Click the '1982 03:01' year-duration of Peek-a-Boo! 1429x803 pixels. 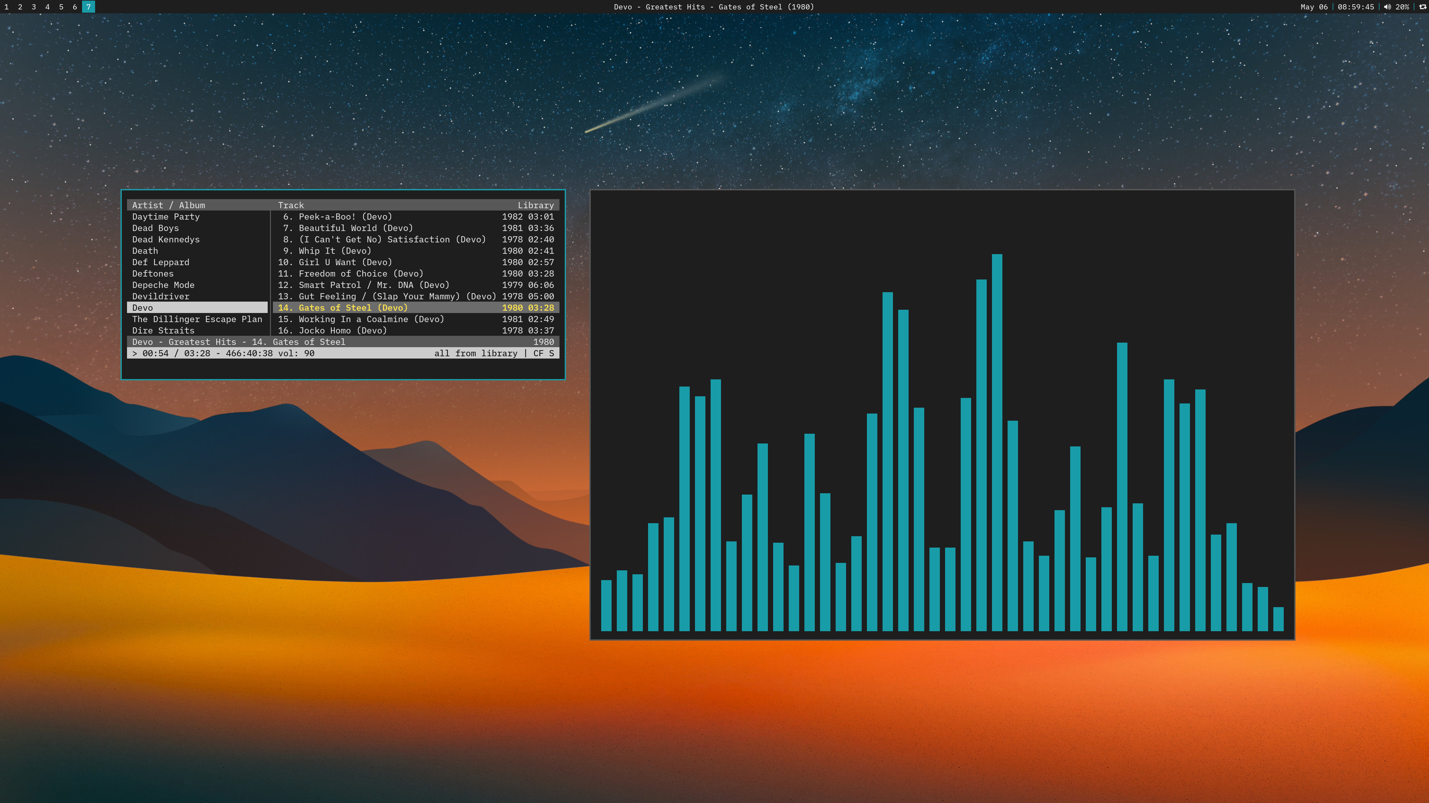(x=528, y=217)
